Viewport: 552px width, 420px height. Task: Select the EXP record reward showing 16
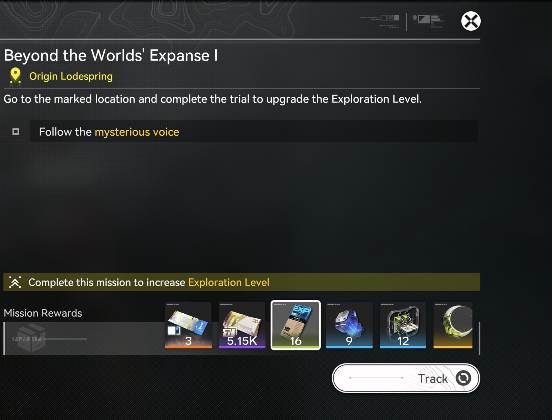296,325
